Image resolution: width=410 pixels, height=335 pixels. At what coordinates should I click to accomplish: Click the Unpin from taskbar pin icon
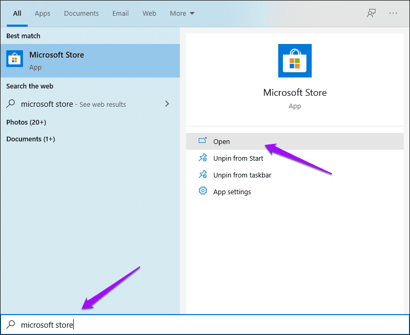(x=203, y=175)
